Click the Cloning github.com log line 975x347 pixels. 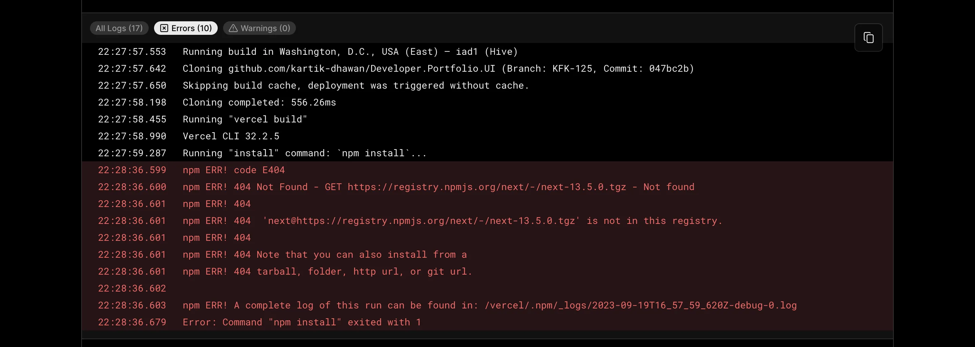click(x=438, y=69)
